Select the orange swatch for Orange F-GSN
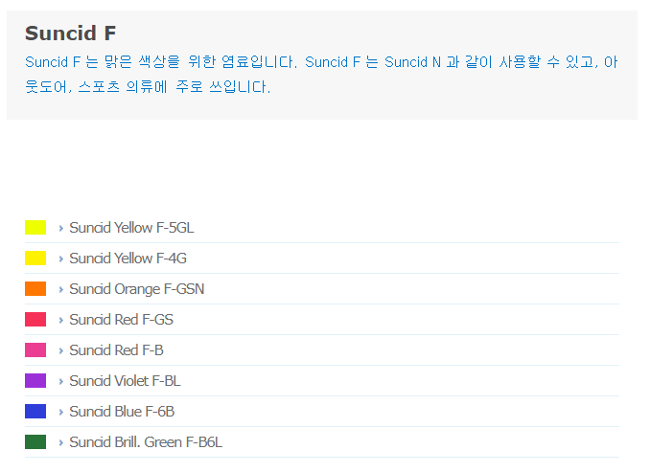This screenshot has height=473, width=651. [35, 289]
